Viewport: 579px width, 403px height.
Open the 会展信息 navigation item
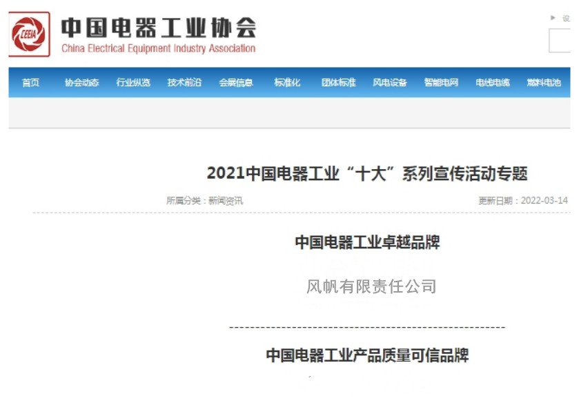236,82
